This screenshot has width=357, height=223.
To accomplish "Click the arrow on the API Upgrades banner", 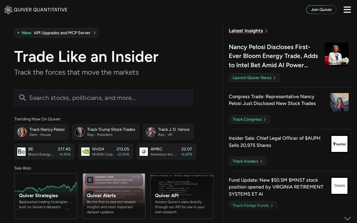I will (94, 33).
